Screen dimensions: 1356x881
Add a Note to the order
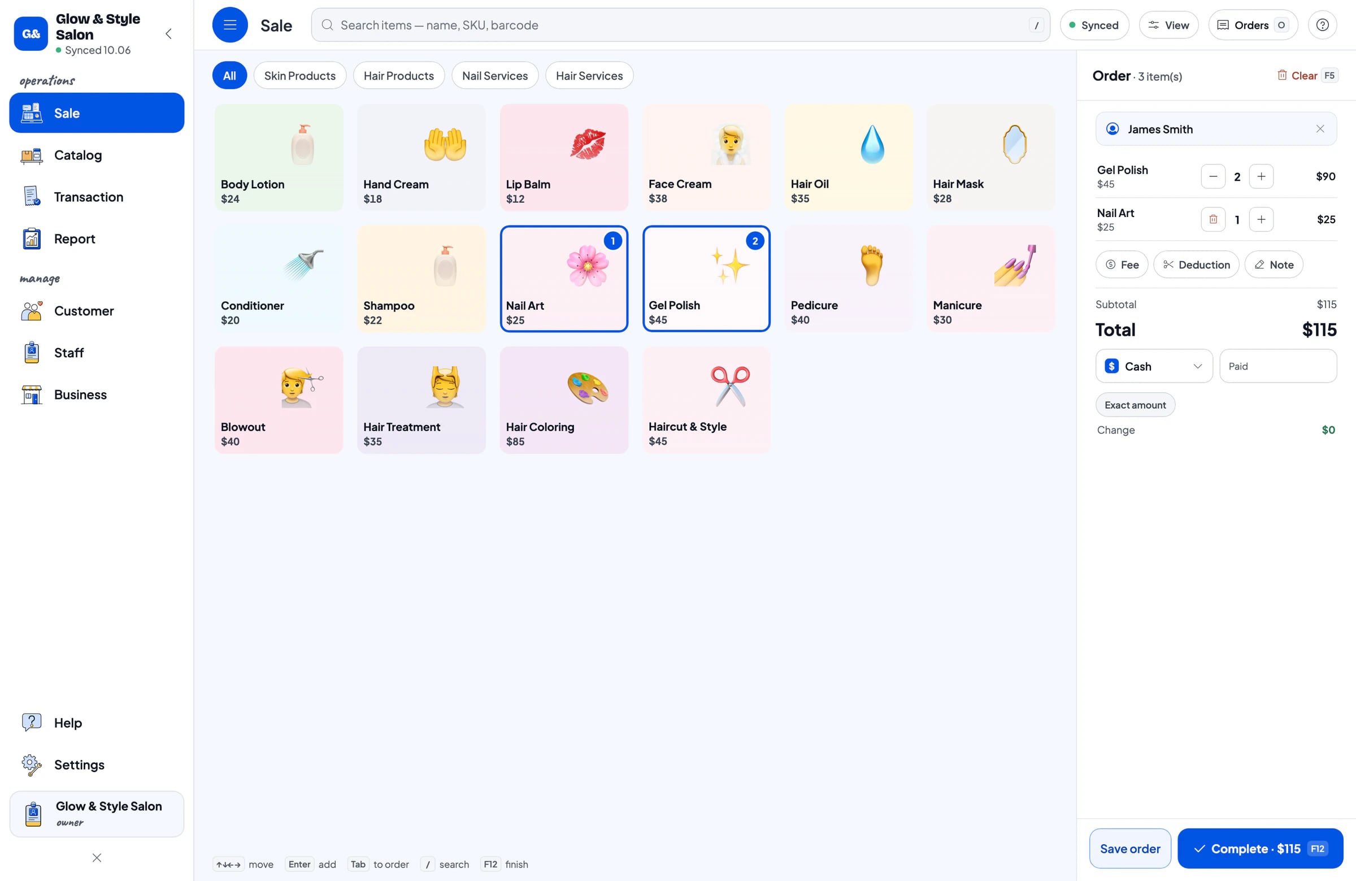[1274, 264]
